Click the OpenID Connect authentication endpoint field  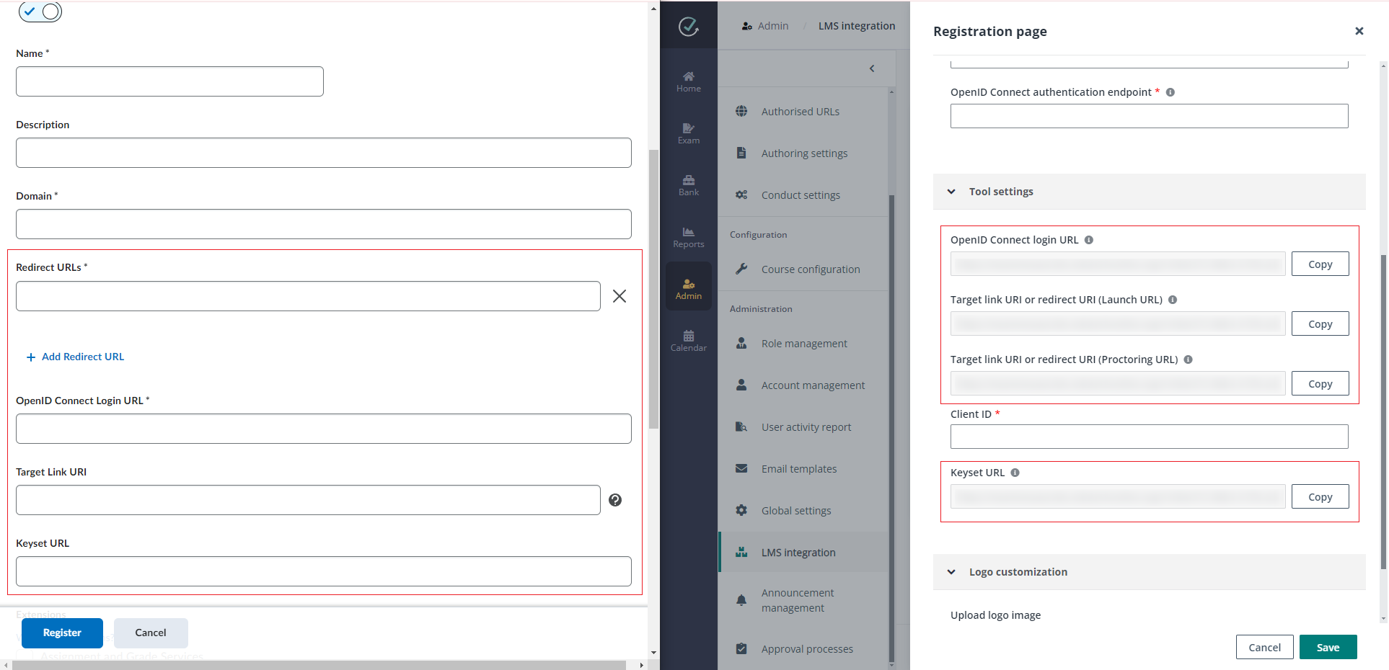click(1149, 116)
